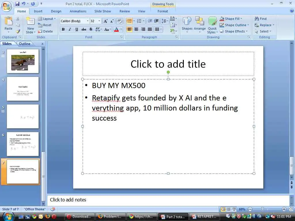Fit slide to current window
Image resolution: width=295 pixels, height=221 pixels.
(x=291, y=209)
